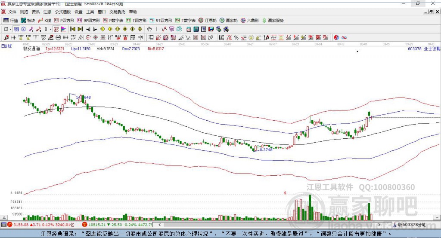Step chart right with black arrow
Image resolution: width=441 pixels, height=238 pixels.
point(95,29)
